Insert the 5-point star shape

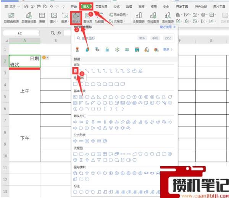point(93,173)
